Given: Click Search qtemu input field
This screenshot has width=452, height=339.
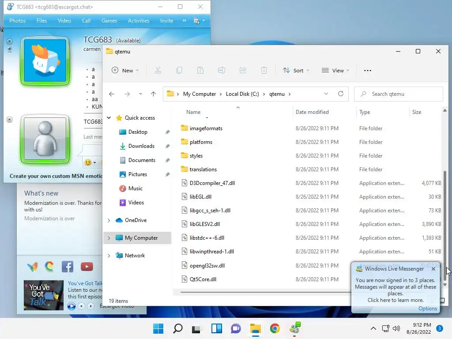Looking at the screenshot, I should coord(399,94).
